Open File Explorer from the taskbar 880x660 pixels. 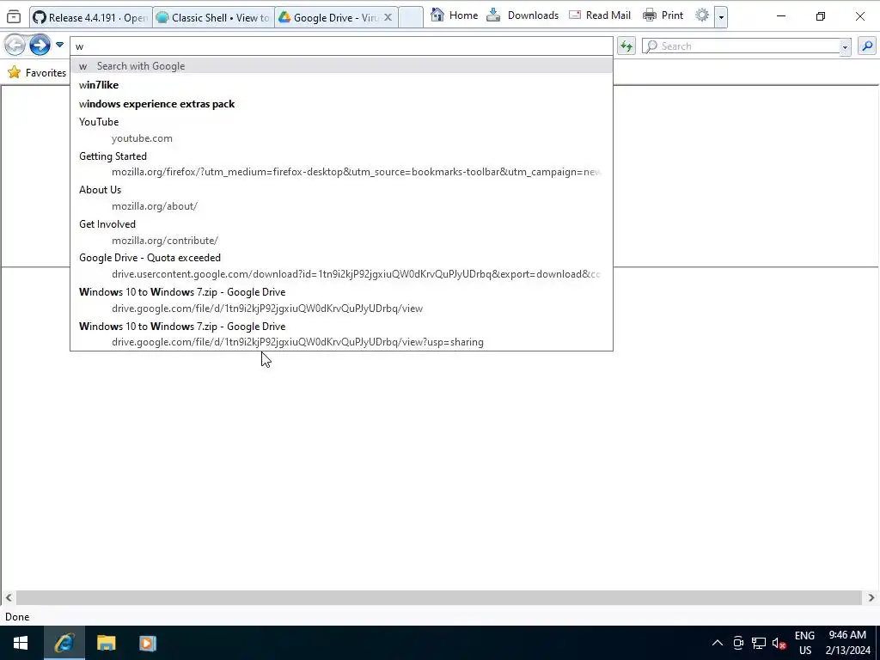tap(106, 643)
